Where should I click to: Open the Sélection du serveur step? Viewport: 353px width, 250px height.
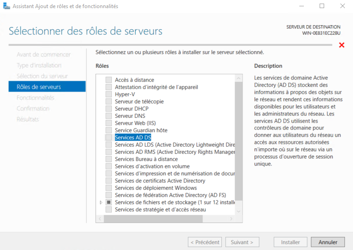tap(42, 76)
